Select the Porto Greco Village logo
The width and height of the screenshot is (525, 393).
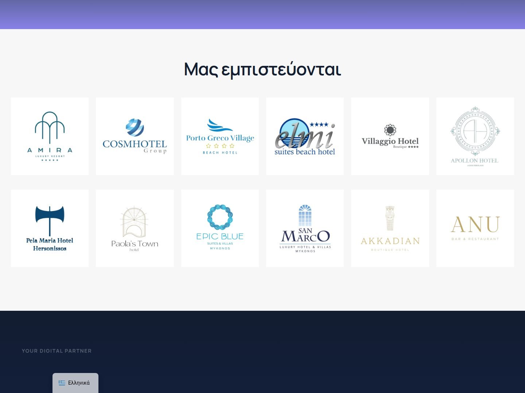pyautogui.click(x=220, y=136)
